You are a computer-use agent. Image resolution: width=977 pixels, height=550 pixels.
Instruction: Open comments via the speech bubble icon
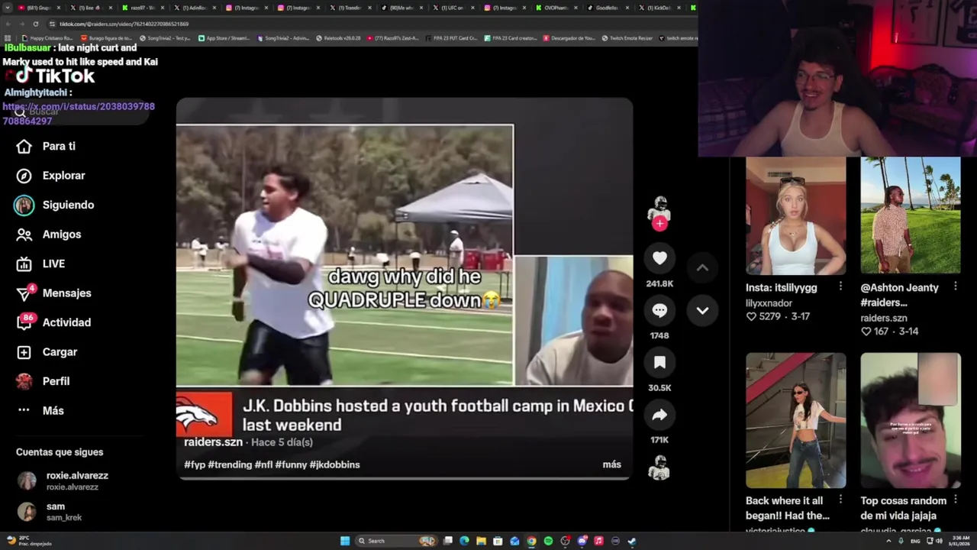click(659, 310)
